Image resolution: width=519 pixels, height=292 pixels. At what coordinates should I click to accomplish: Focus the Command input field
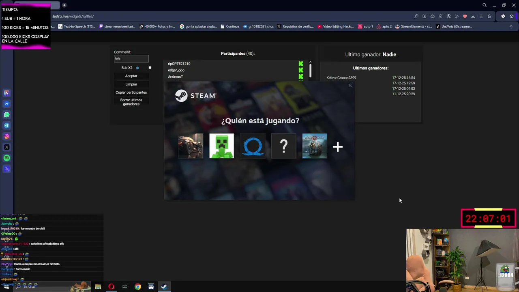(131, 58)
